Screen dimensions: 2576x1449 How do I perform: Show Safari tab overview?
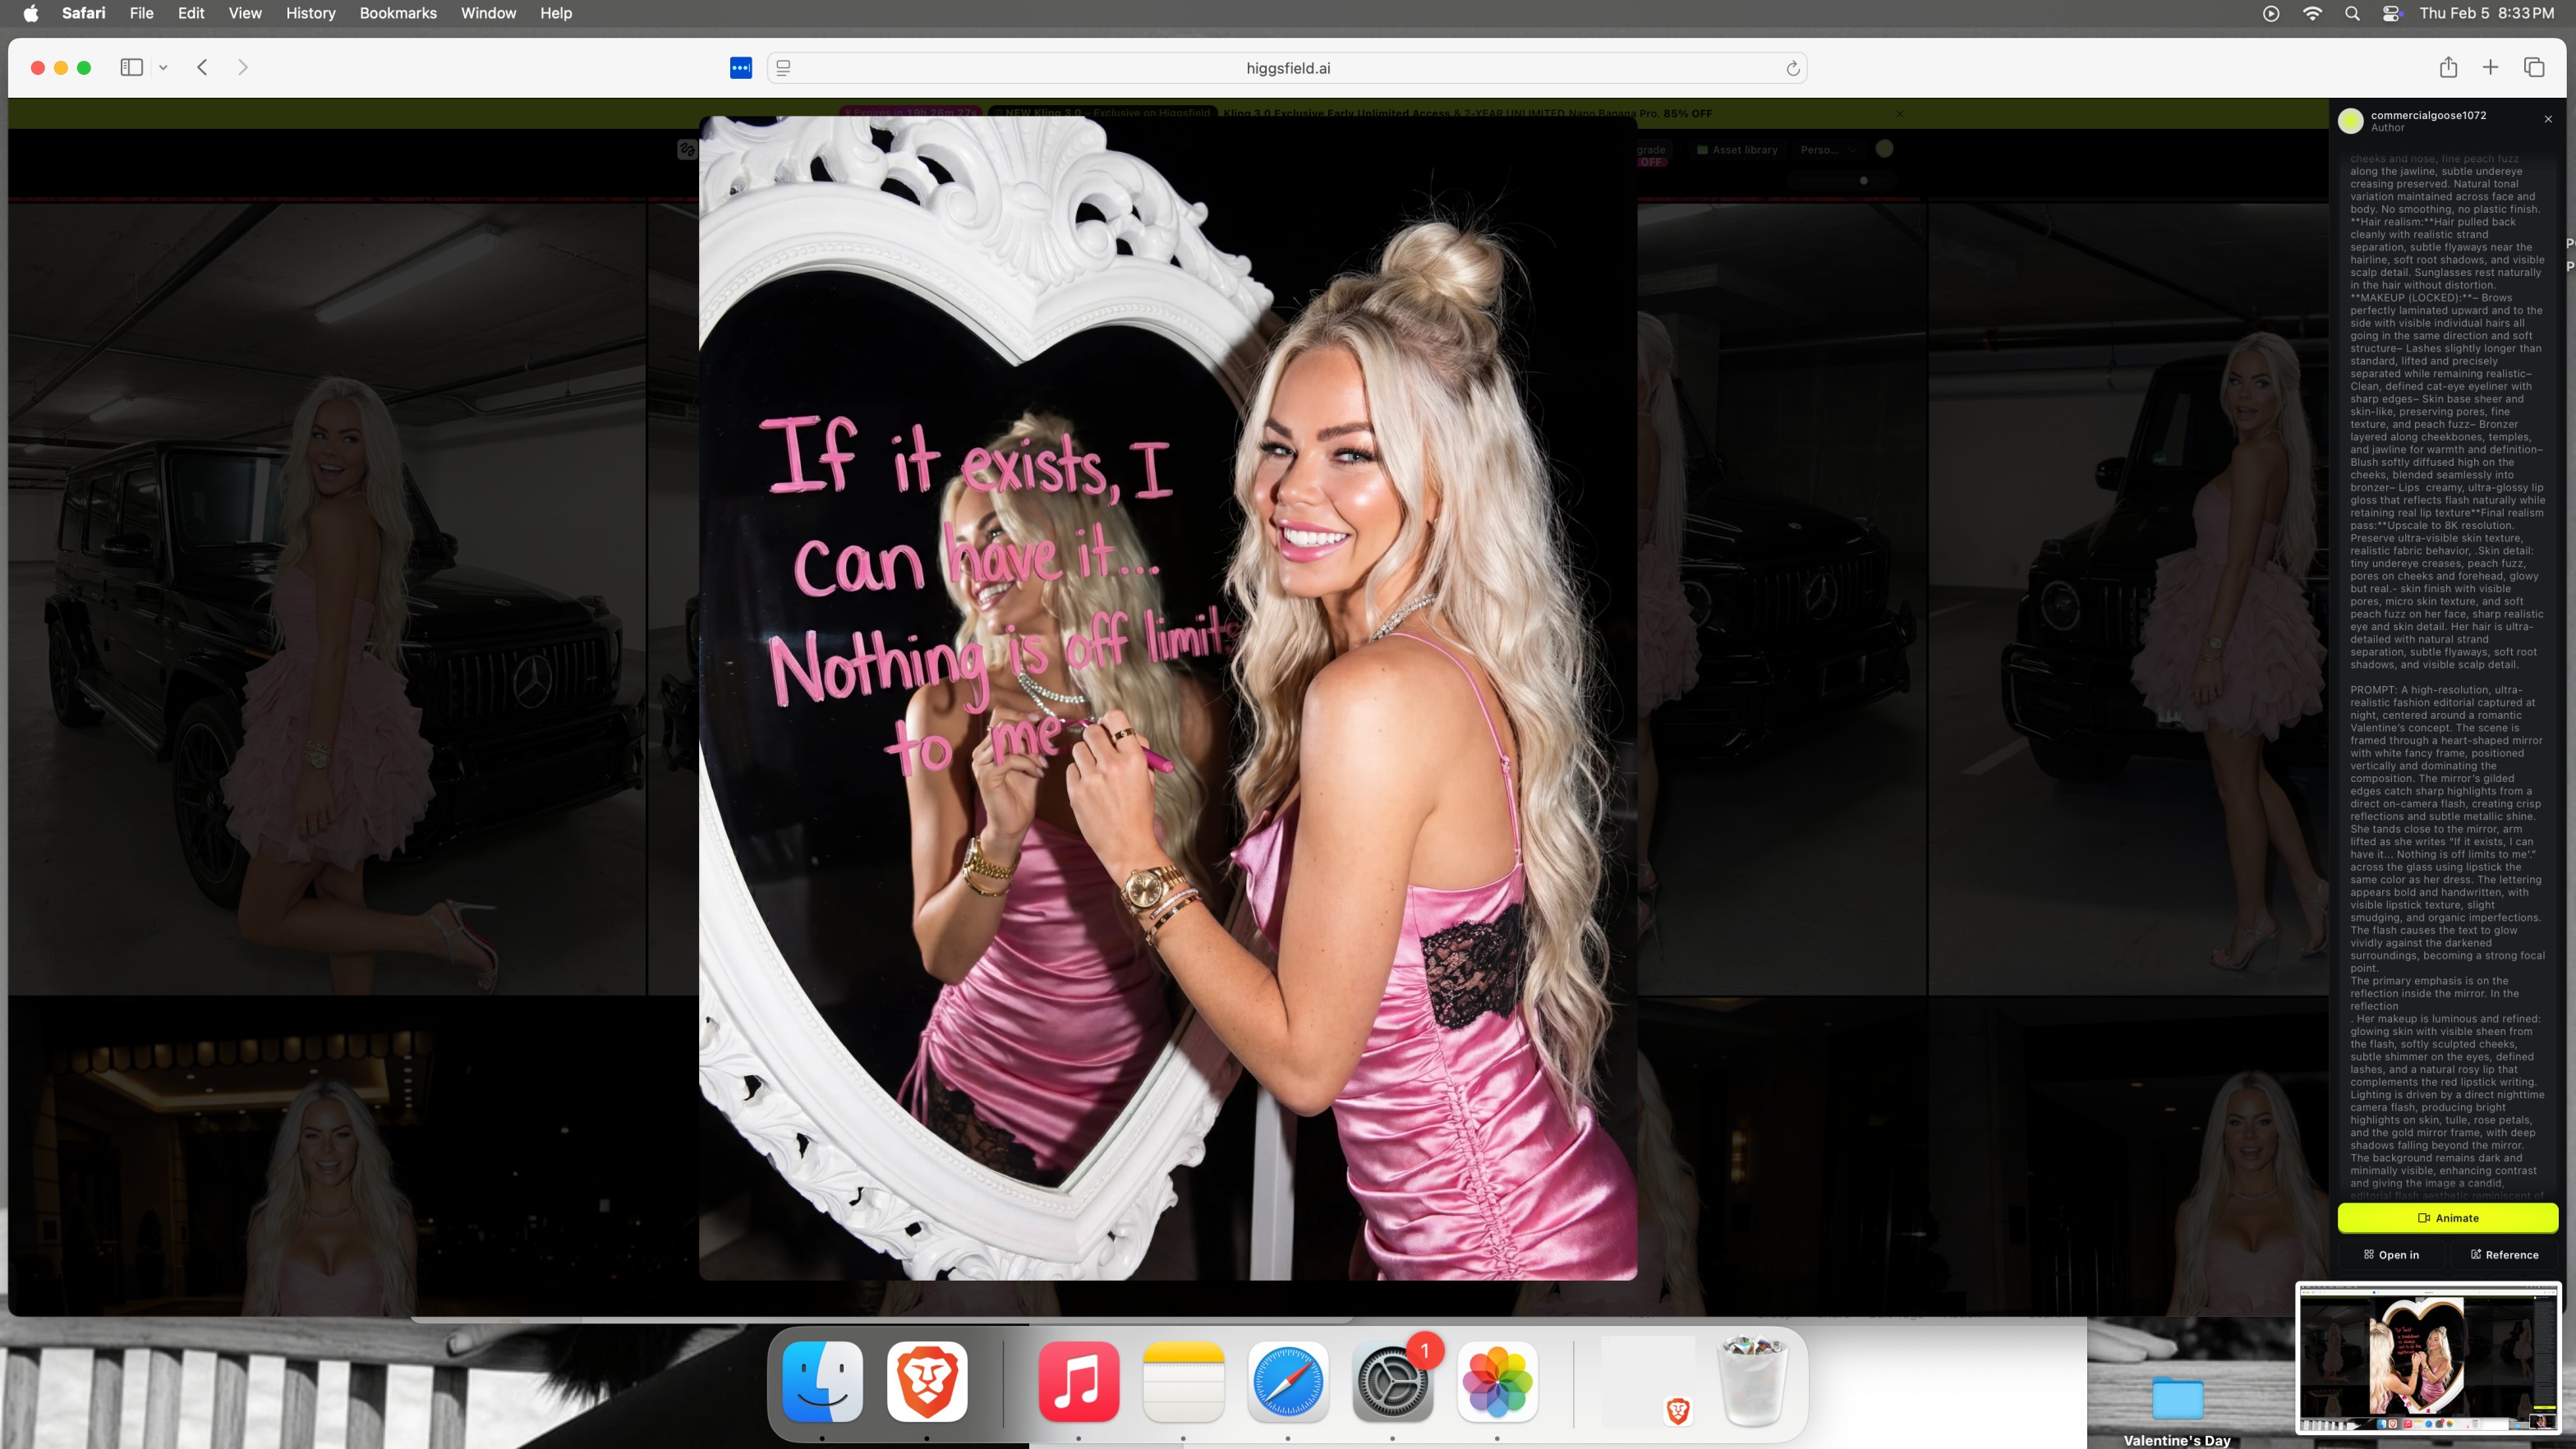(2534, 67)
